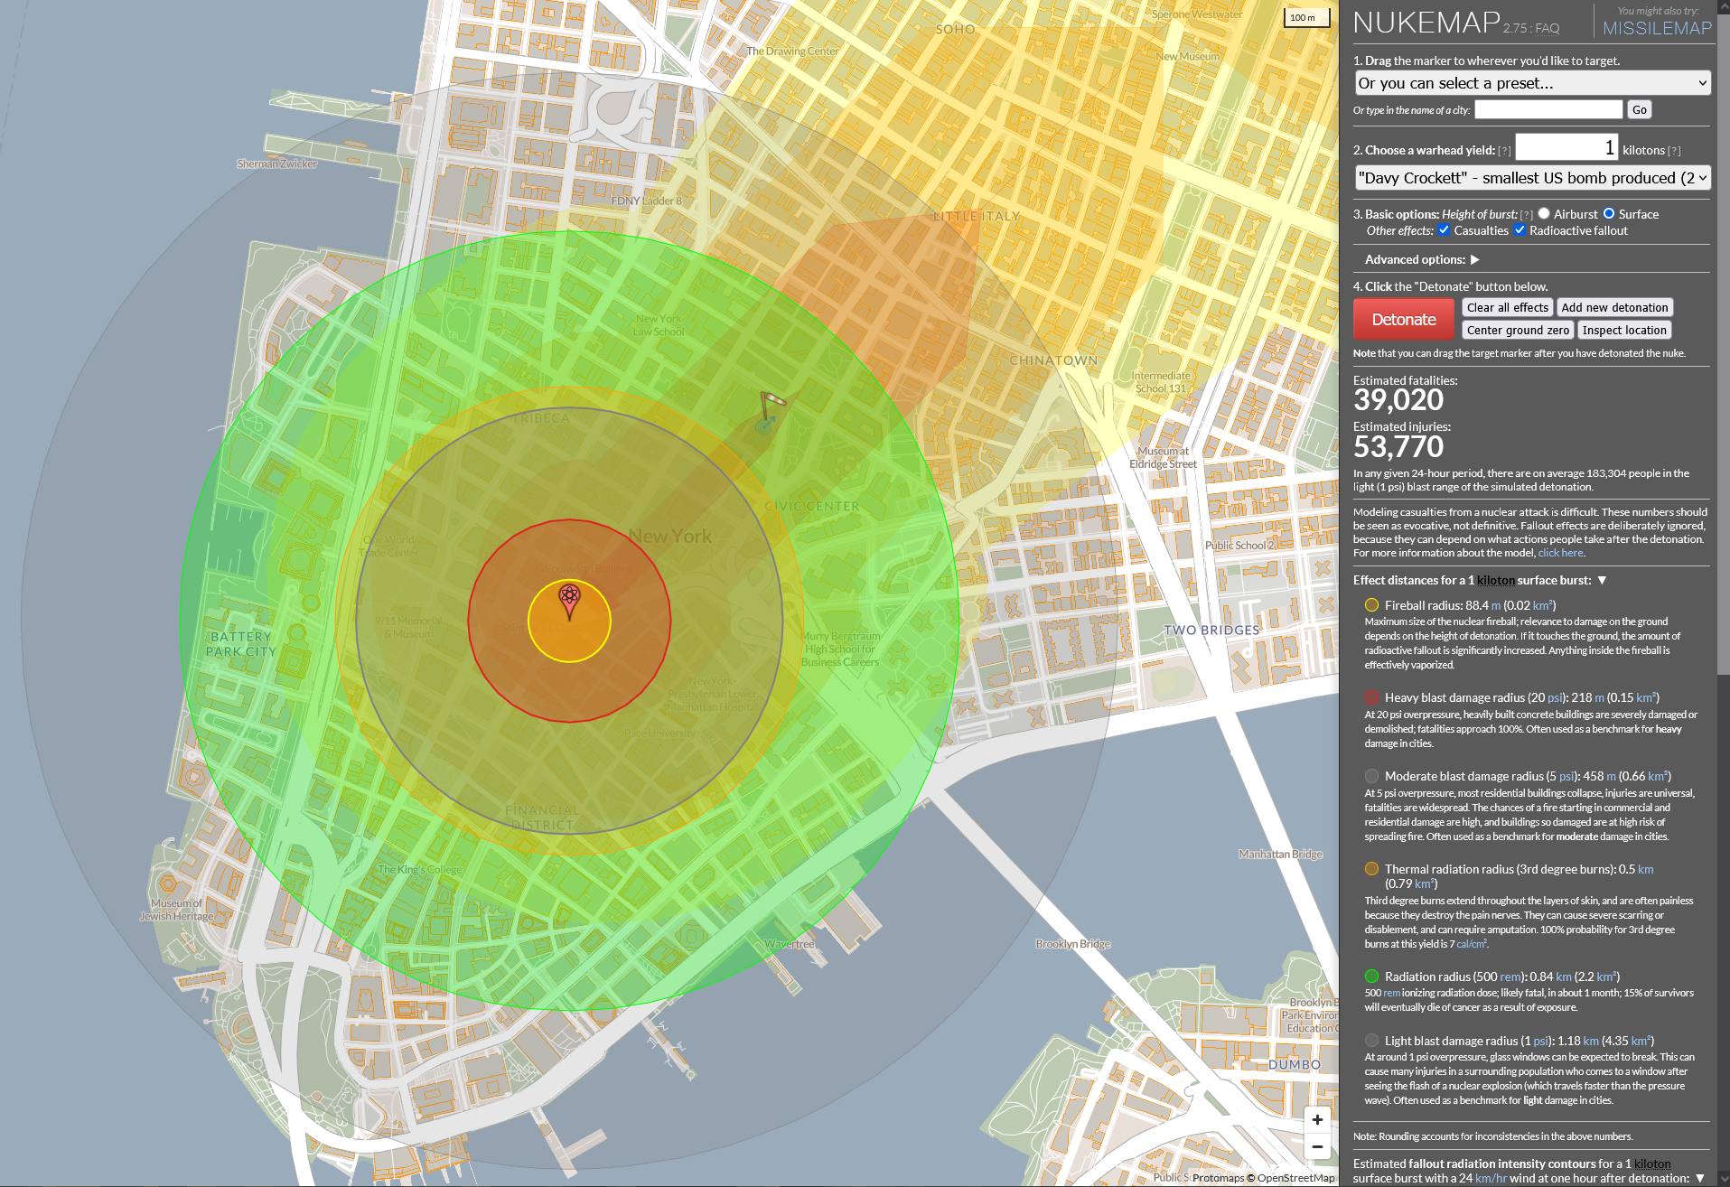Open the Protomaps attribution link

(1219, 1178)
